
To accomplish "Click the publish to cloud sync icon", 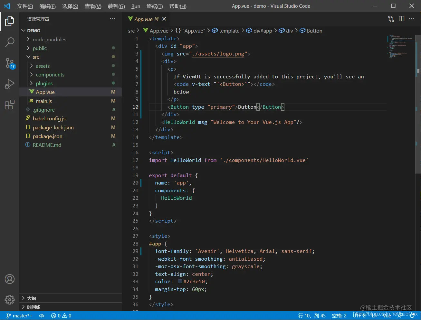I will click(42, 316).
